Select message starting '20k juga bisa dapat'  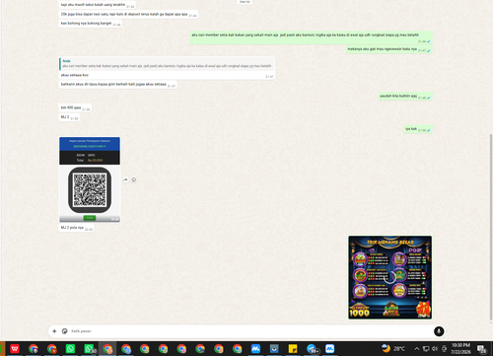coord(128,15)
